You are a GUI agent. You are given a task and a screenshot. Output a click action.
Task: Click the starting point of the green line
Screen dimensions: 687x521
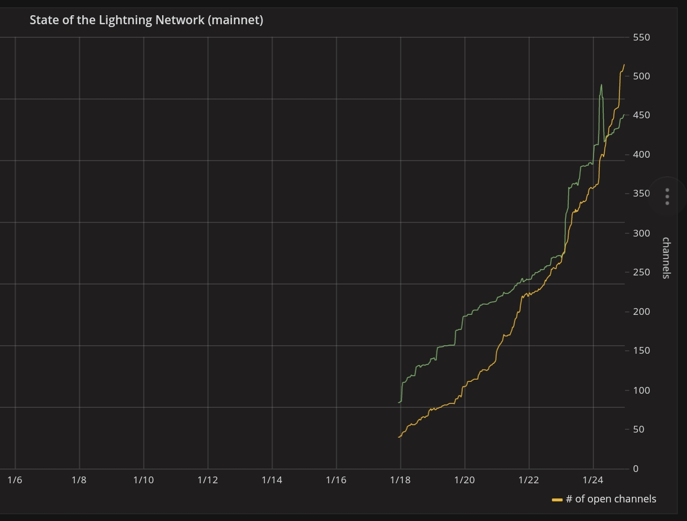pos(399,402)
